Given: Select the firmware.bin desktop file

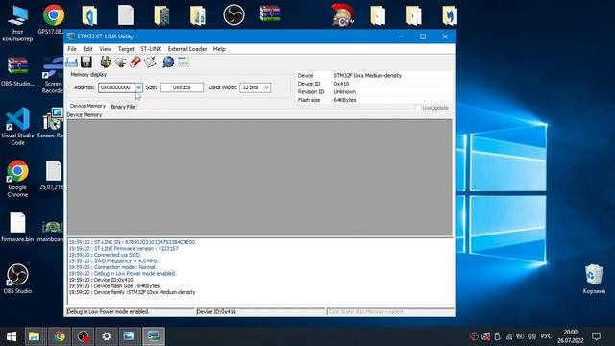Looking at the screenshot, I should coord(17,227).
